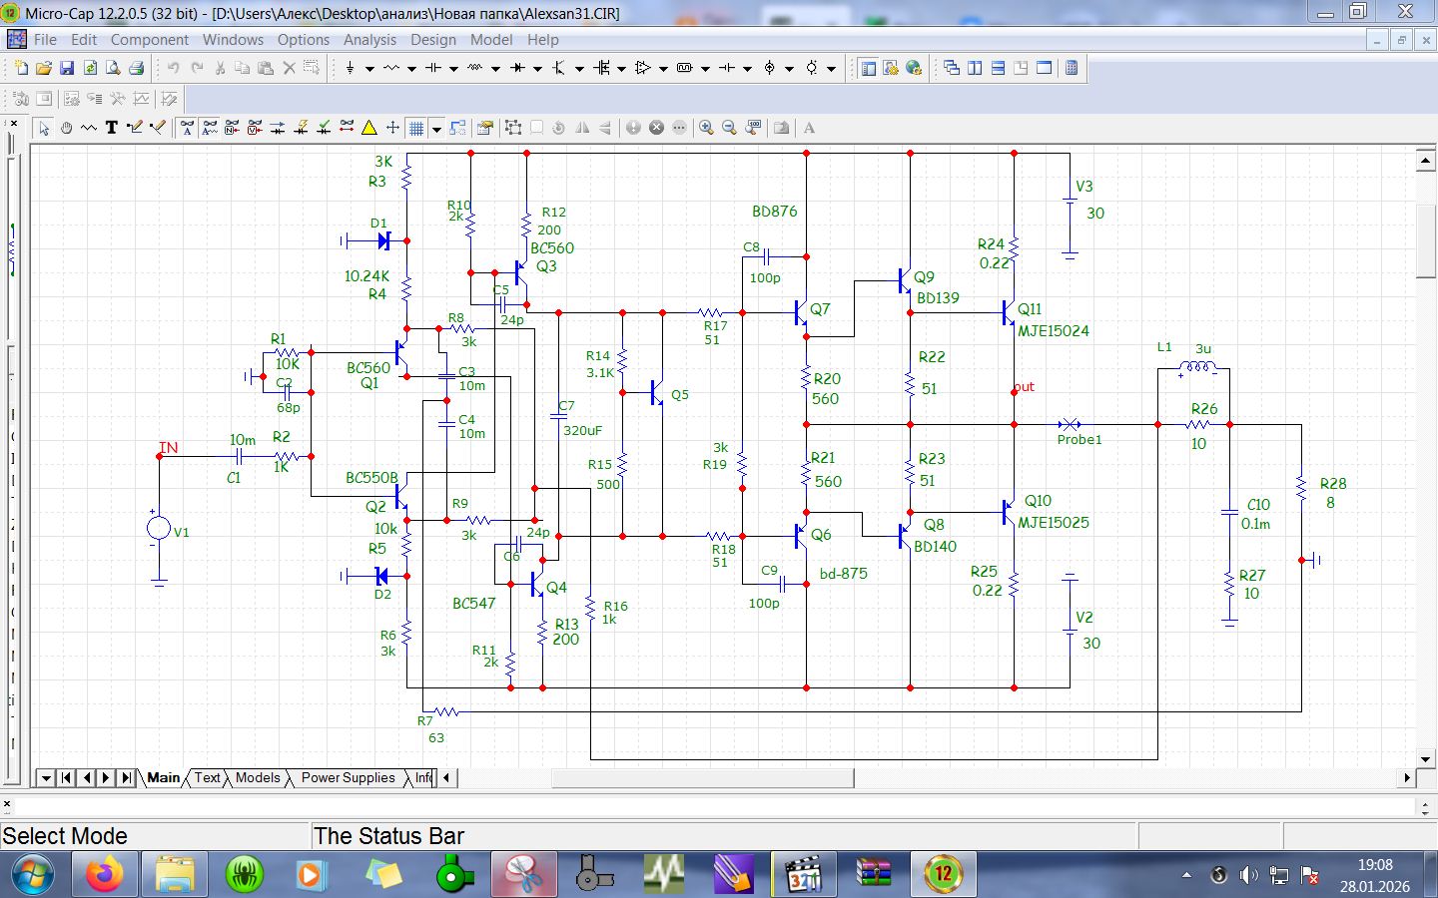Open the Analysis menu
Screen dimensions: 1438x898
[x=369, y=40]
